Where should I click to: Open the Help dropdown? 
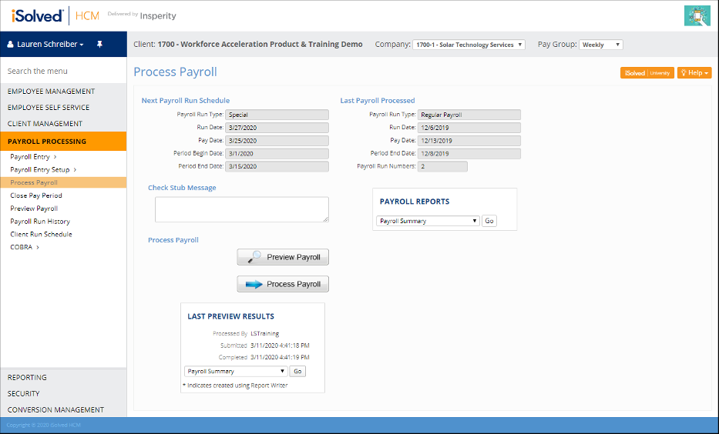click(694, 73)
